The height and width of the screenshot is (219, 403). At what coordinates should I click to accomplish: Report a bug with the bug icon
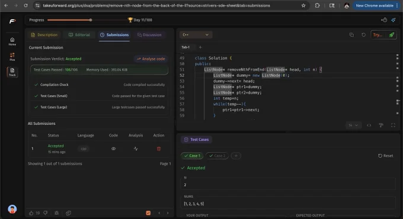[x=56, y=213]
